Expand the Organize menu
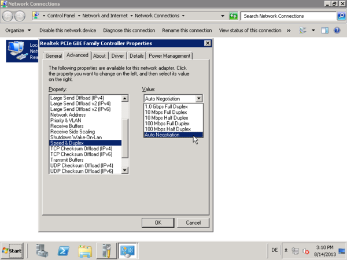The image size is (347, 260). click(x=18, y=31)
